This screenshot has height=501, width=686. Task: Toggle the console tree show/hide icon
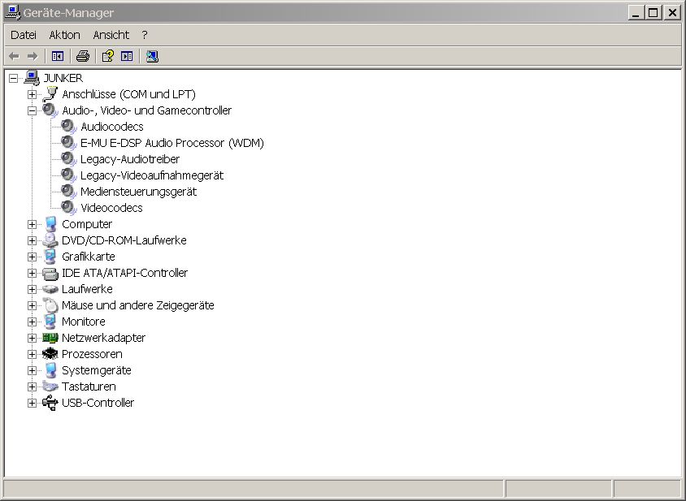click(x=58, y=56)
